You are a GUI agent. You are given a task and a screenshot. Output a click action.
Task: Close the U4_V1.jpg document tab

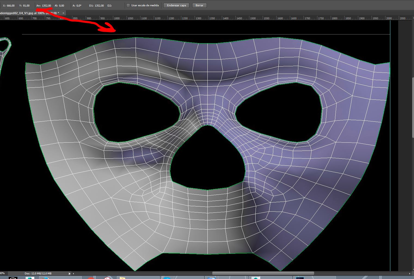pos(63,13)
